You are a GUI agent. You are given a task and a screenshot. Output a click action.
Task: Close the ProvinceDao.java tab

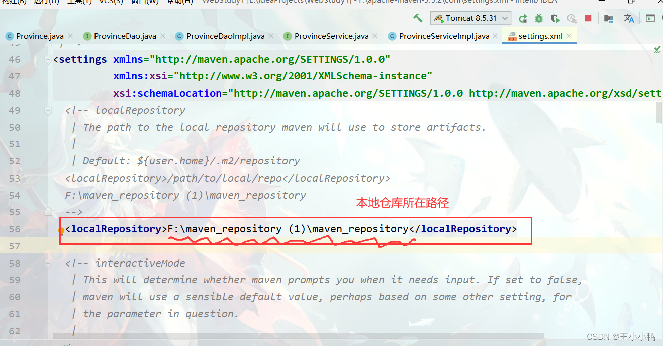163,36
